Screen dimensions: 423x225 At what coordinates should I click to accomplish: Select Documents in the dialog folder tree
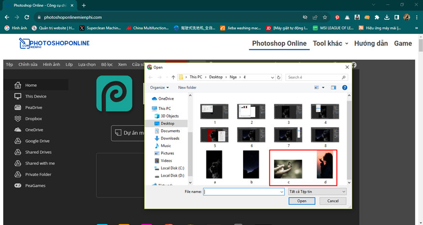pos(170,131)
